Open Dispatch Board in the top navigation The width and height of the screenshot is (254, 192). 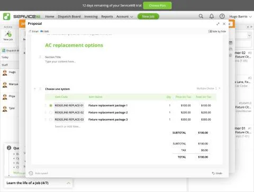coord(69,16)
